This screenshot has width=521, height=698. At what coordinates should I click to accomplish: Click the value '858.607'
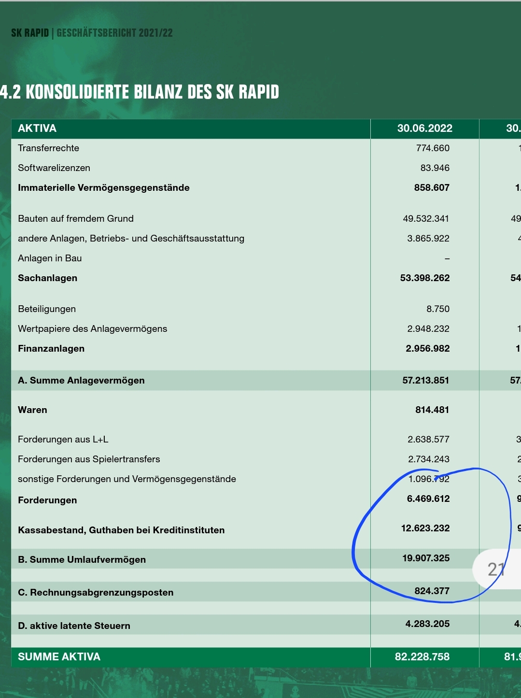tap(432, 188)
